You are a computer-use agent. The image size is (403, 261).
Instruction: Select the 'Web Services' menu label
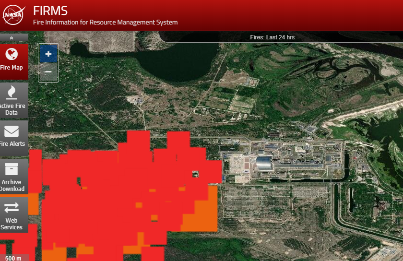tap(12, 224)
